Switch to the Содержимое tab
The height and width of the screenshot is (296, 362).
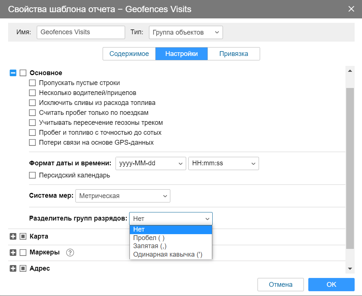129,54
